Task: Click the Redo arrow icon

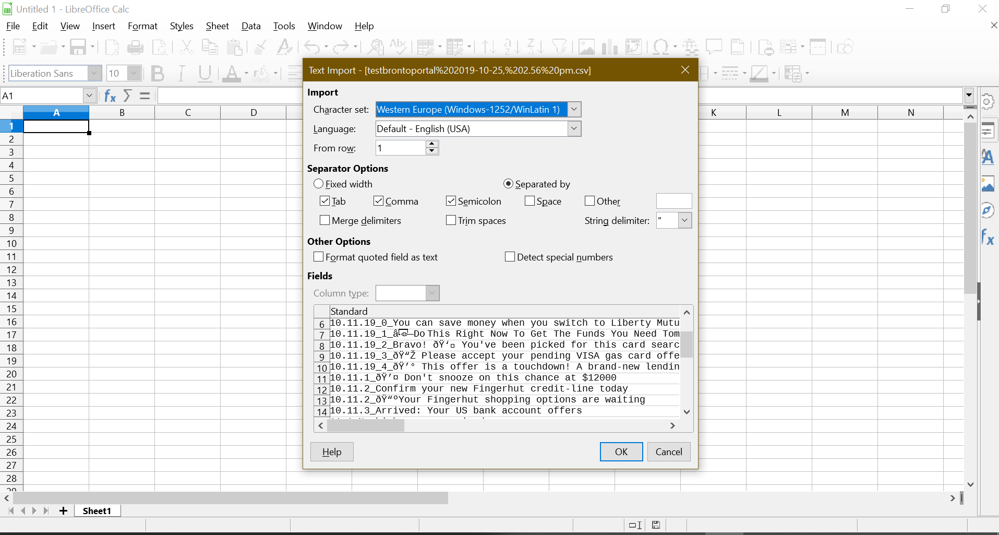Action: click(341, 47)
